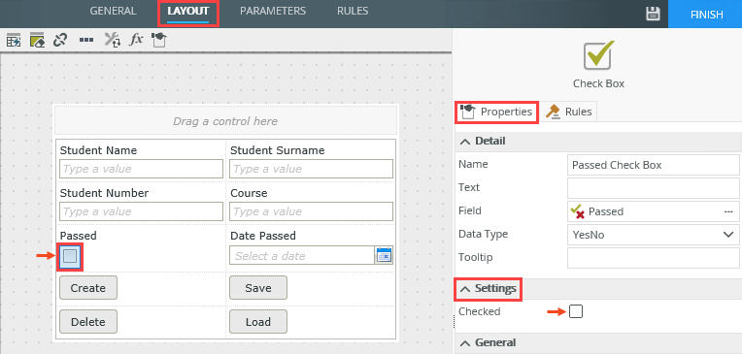Open the Data Type YesNo dropdown
Screen dimensions: 742x354
[x=653, y=235]
